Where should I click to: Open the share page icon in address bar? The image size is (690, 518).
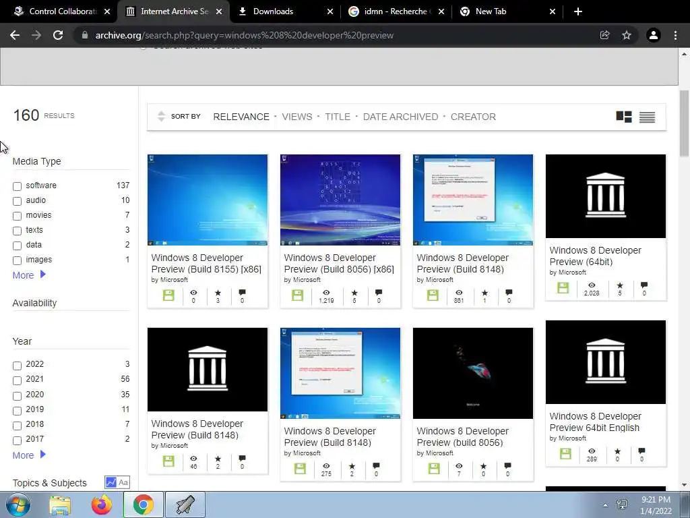(x=604, y=35)
